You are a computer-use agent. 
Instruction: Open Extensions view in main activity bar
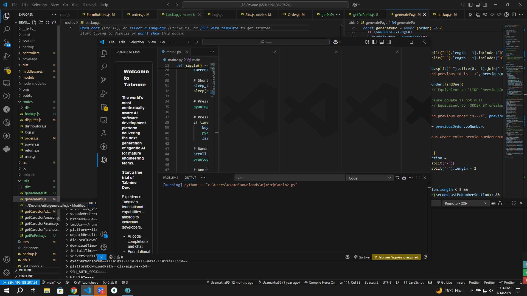7,70
